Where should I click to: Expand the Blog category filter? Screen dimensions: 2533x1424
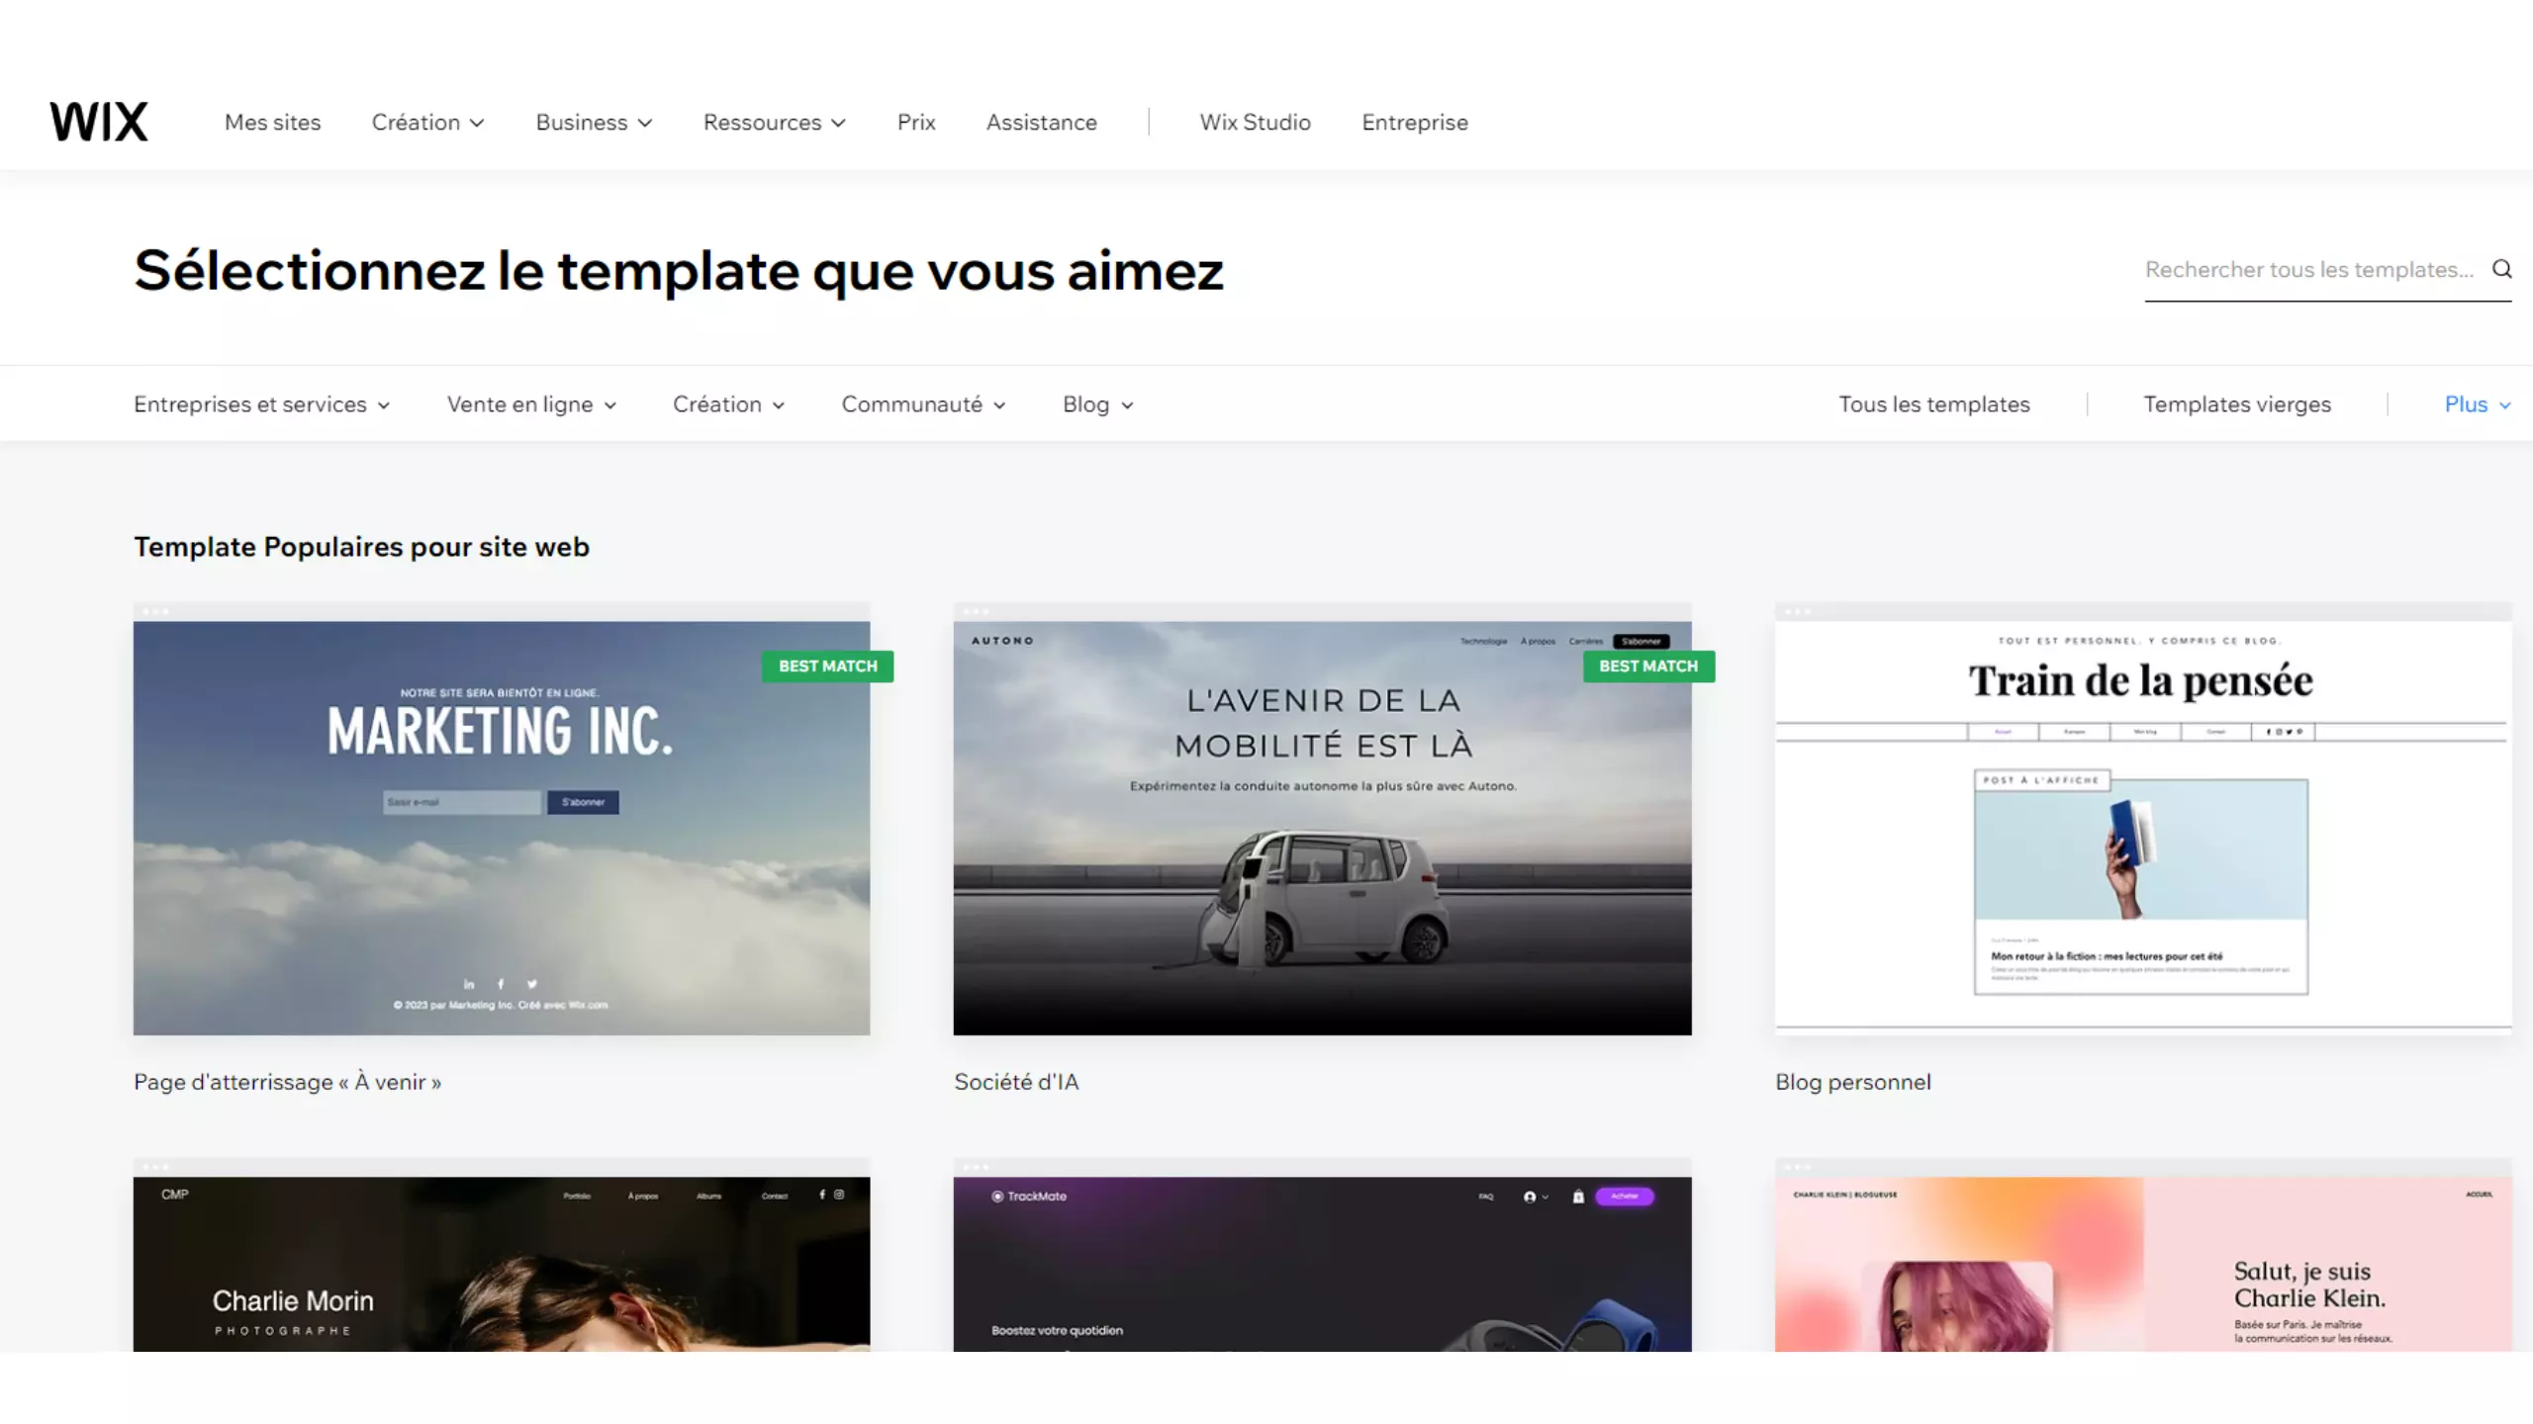tap(1098, 404)
